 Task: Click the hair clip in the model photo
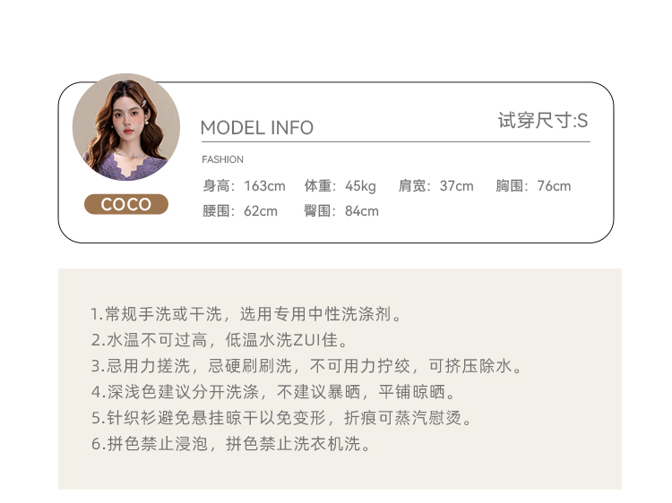pos(143,103)
